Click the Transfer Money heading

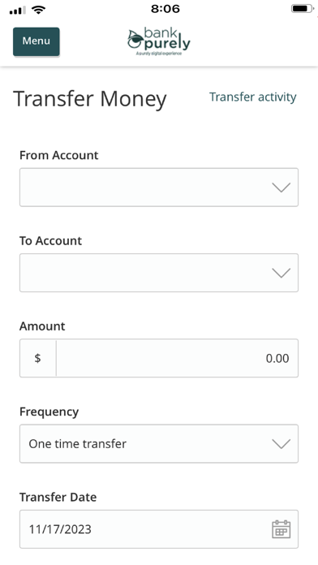pos(90,99)
